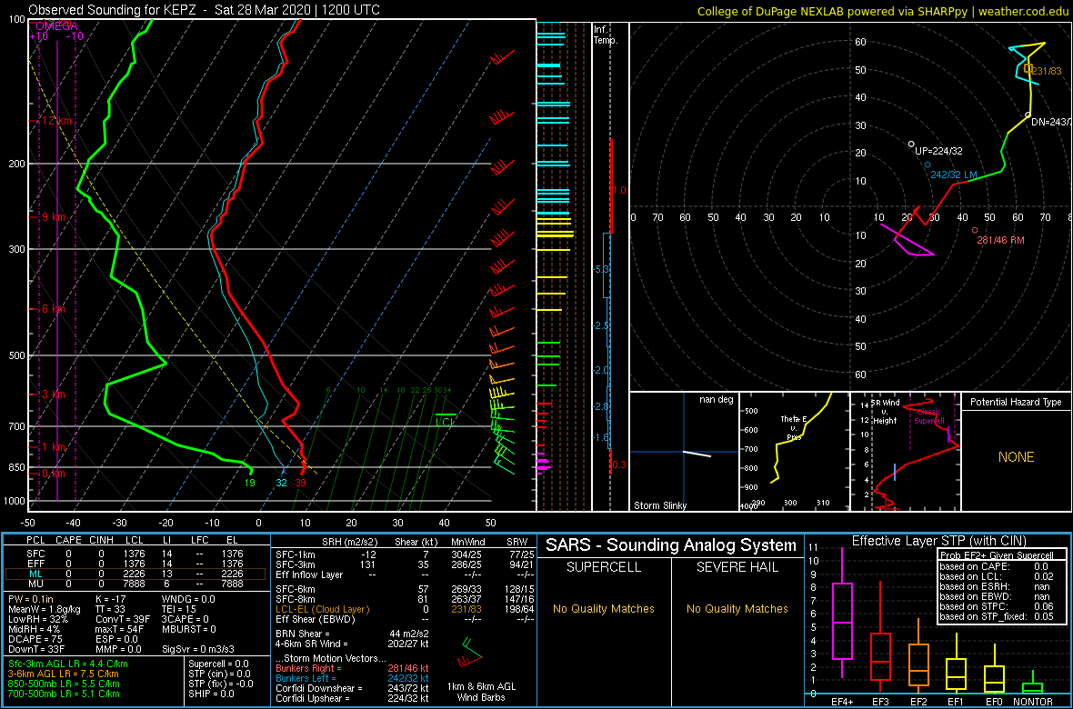Click 'No Quality Matches' under SUPERCELL
1073x709 pixels.
click(603, 608)
